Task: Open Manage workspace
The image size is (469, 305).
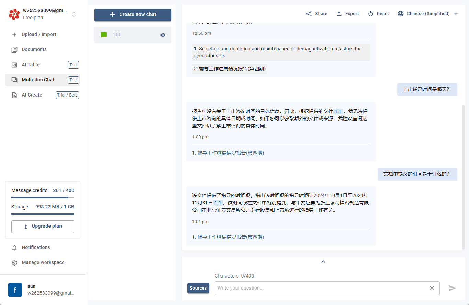Action: coord(43,263)
